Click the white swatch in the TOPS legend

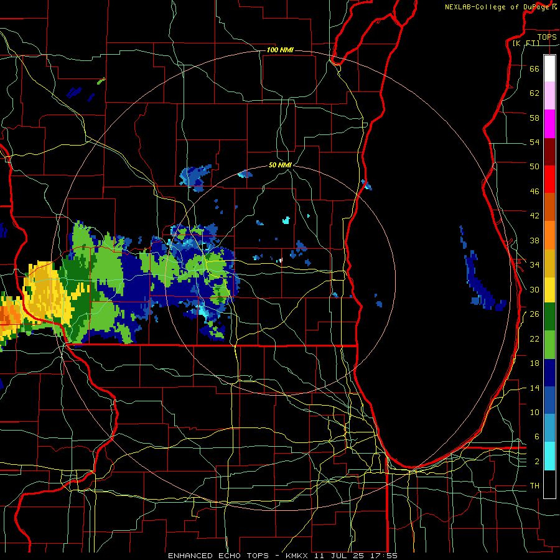point(549,68)
